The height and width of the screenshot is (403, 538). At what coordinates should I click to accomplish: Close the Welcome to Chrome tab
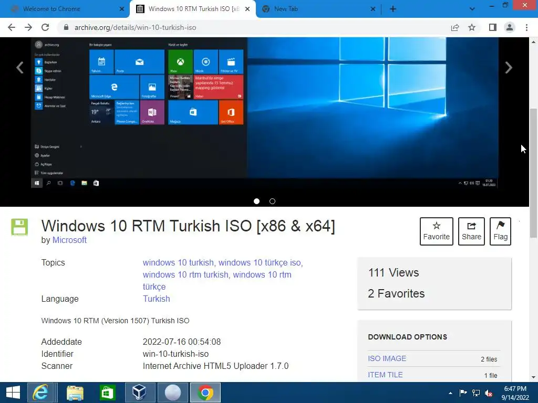[122, 9]
